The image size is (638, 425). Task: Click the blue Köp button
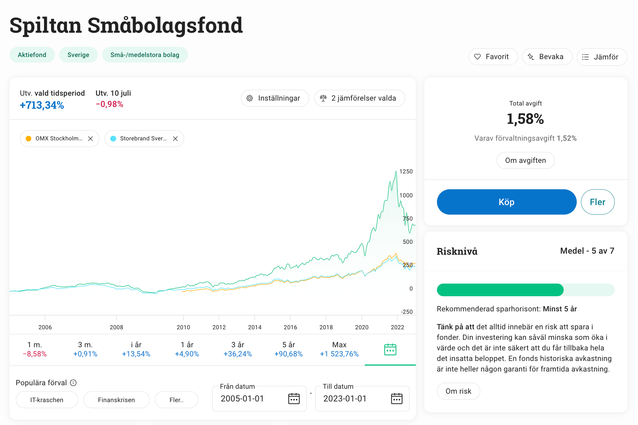[x=507, y=202]
